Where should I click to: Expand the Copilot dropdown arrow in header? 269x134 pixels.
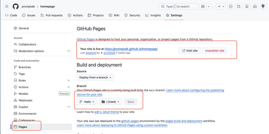point(209,6)
